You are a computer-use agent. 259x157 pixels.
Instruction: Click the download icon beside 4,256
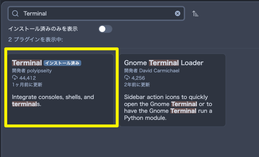(x=127, y=77)
